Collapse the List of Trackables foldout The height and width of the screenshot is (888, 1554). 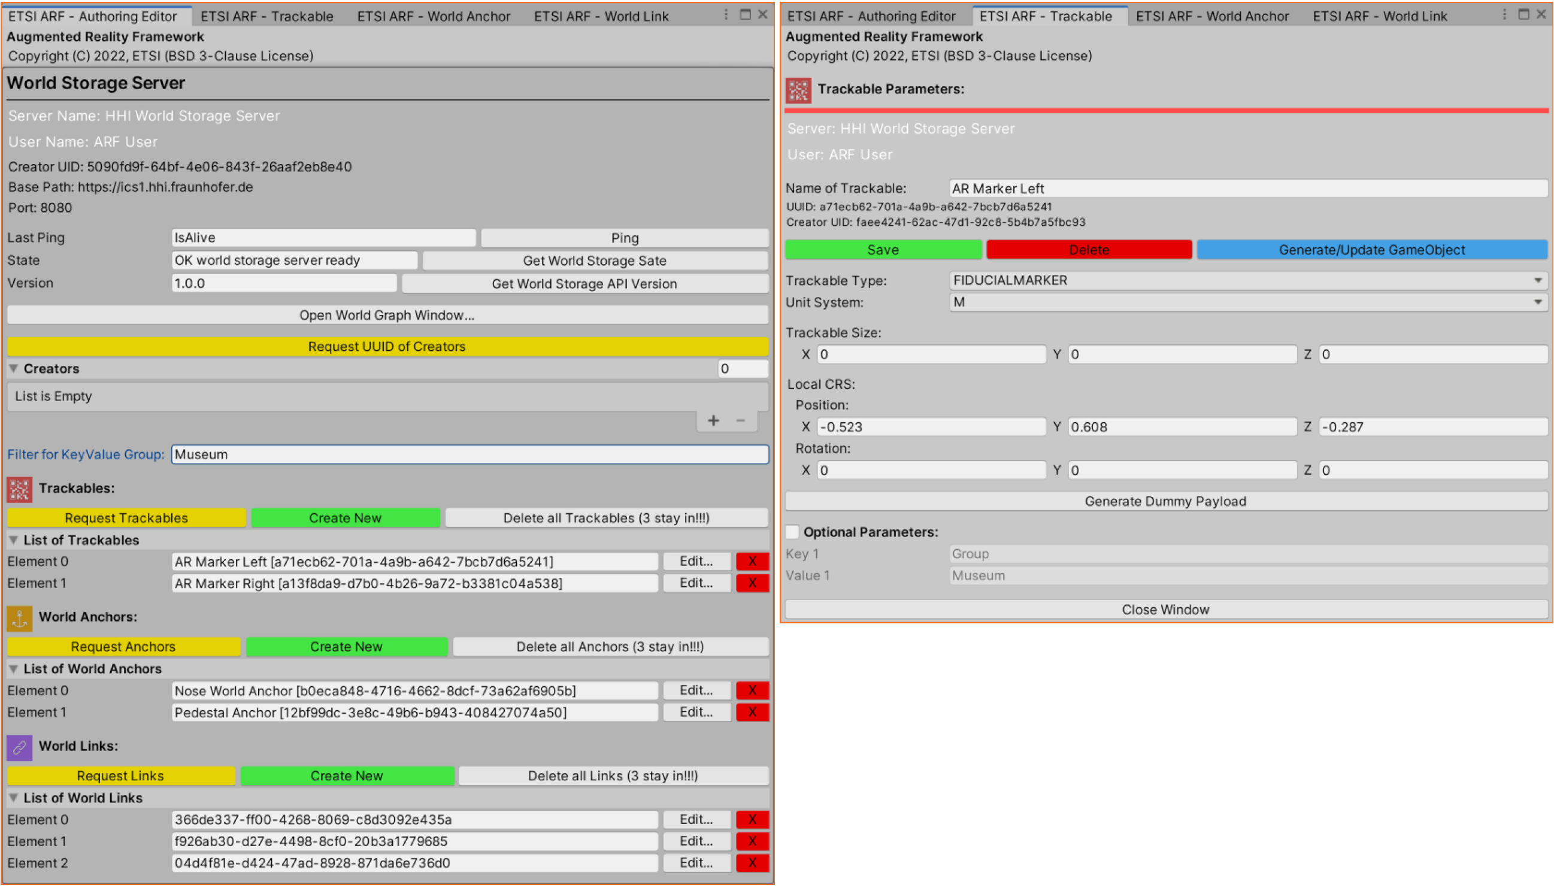pos(13,540)
